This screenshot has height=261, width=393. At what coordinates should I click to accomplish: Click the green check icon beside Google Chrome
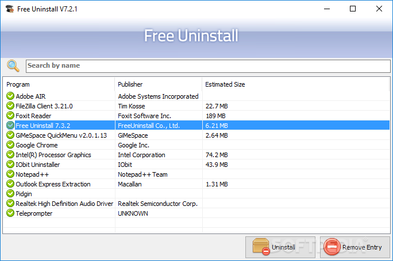pyautogui.click(x=10, y=145)
